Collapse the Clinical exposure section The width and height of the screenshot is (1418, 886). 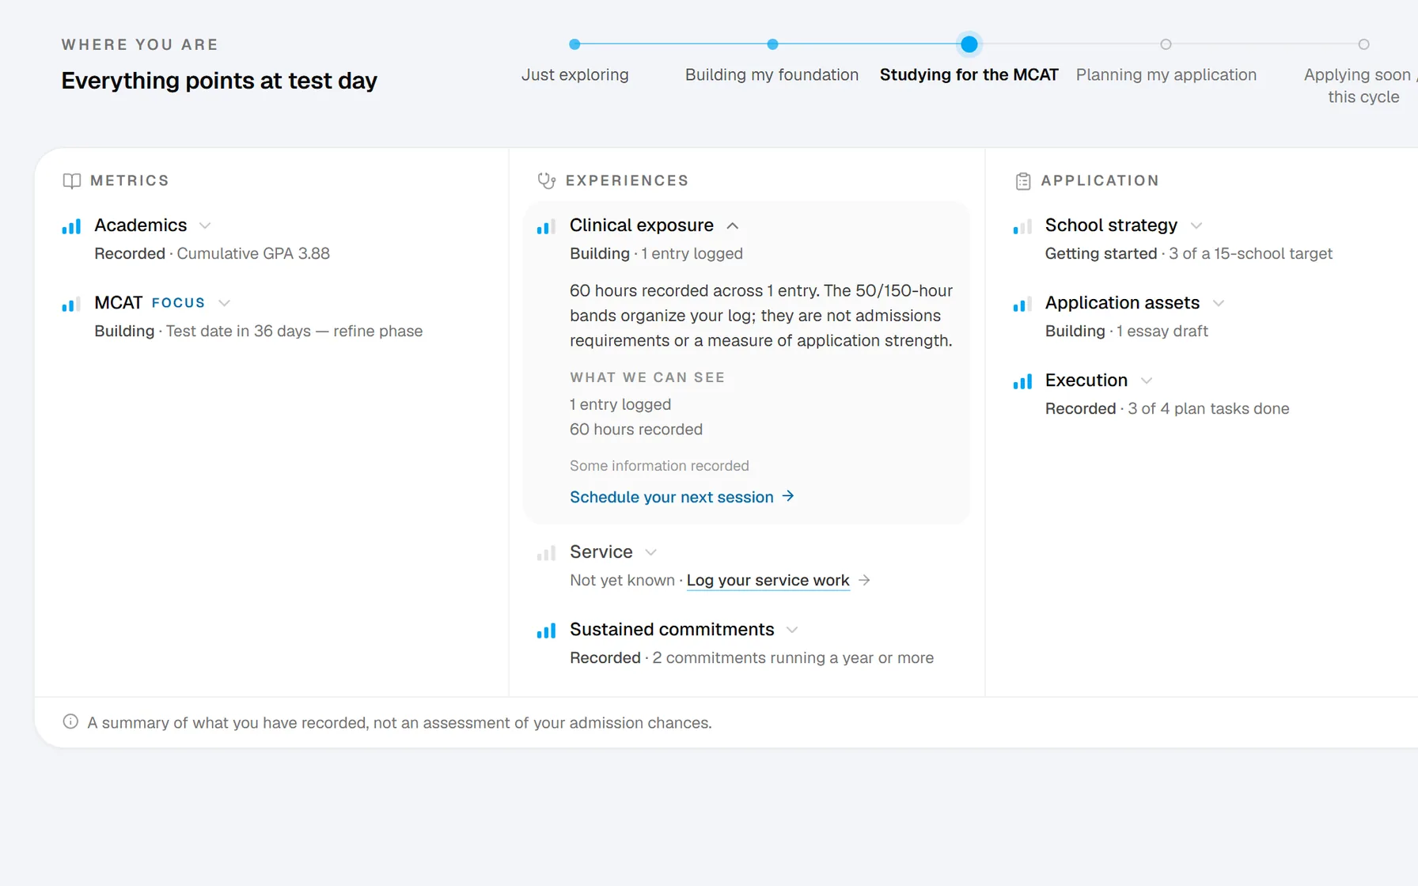pos(733,225)
